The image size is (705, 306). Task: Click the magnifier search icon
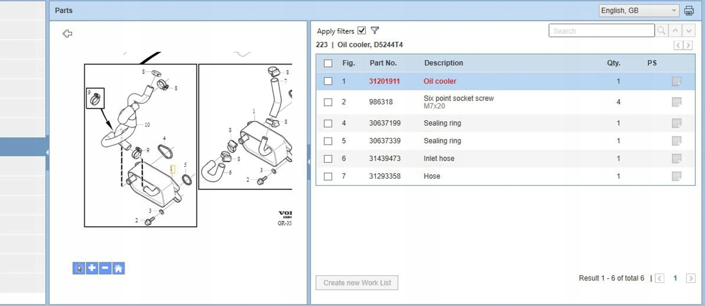pos(661,30)
